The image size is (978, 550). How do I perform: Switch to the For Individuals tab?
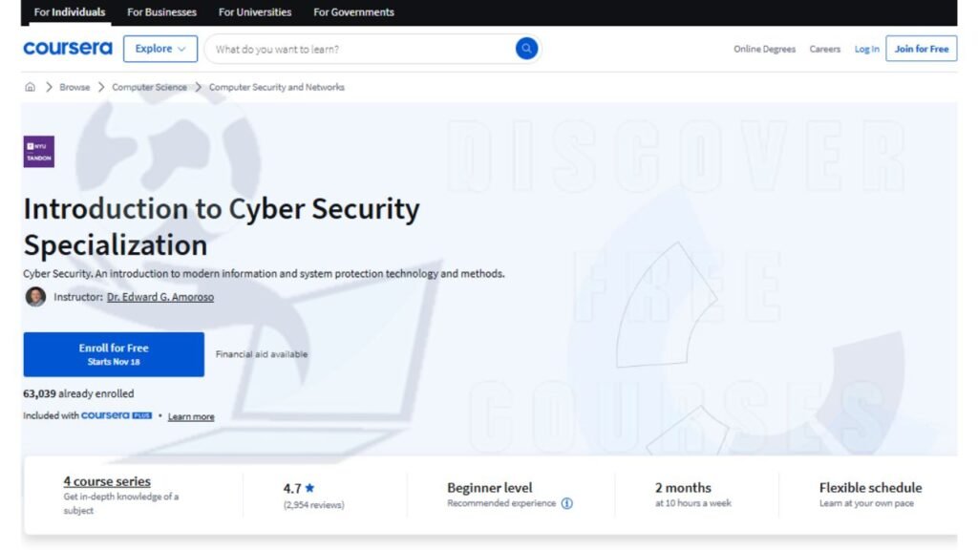[69, 11]
